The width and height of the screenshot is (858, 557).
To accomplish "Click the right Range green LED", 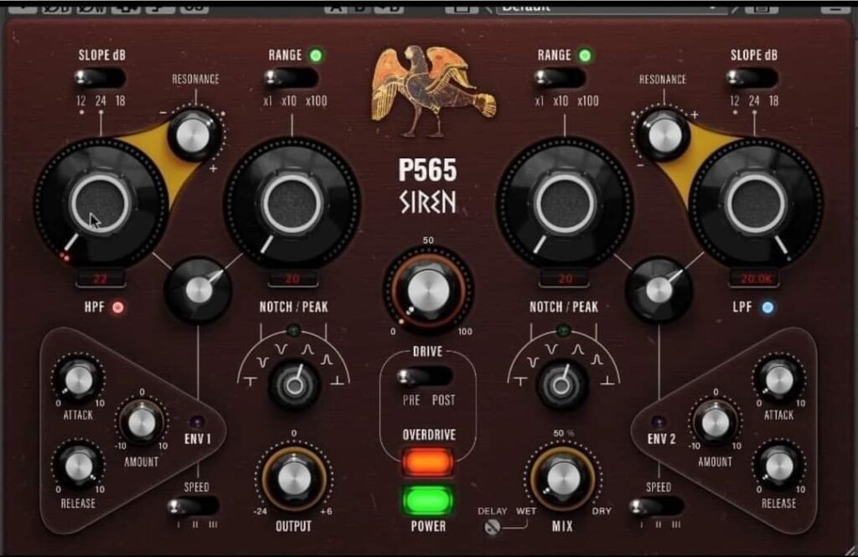I will coord(585,55).
